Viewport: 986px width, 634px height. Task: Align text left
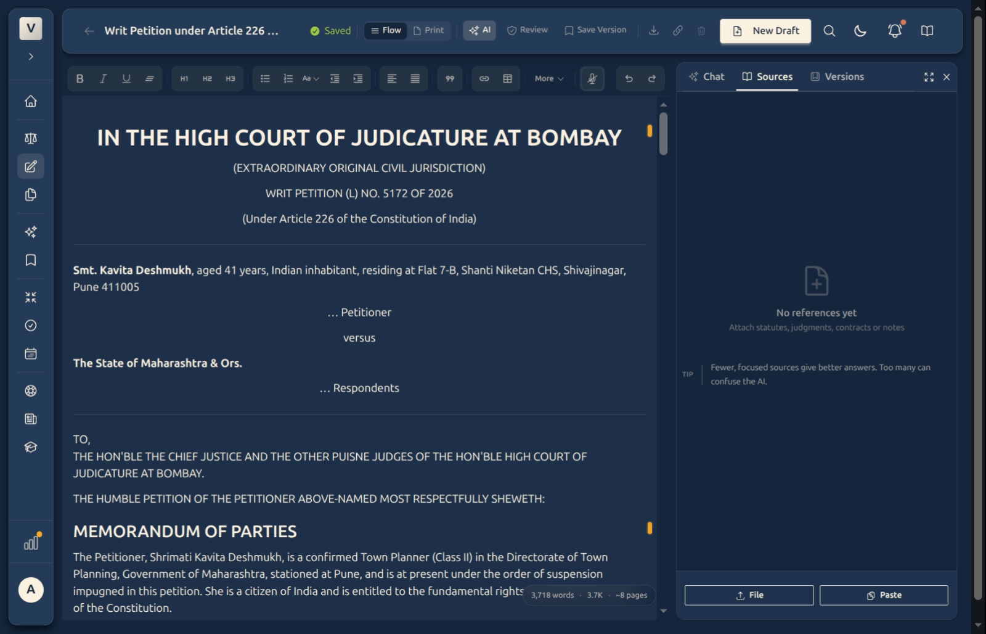click(x=392, y=78)
